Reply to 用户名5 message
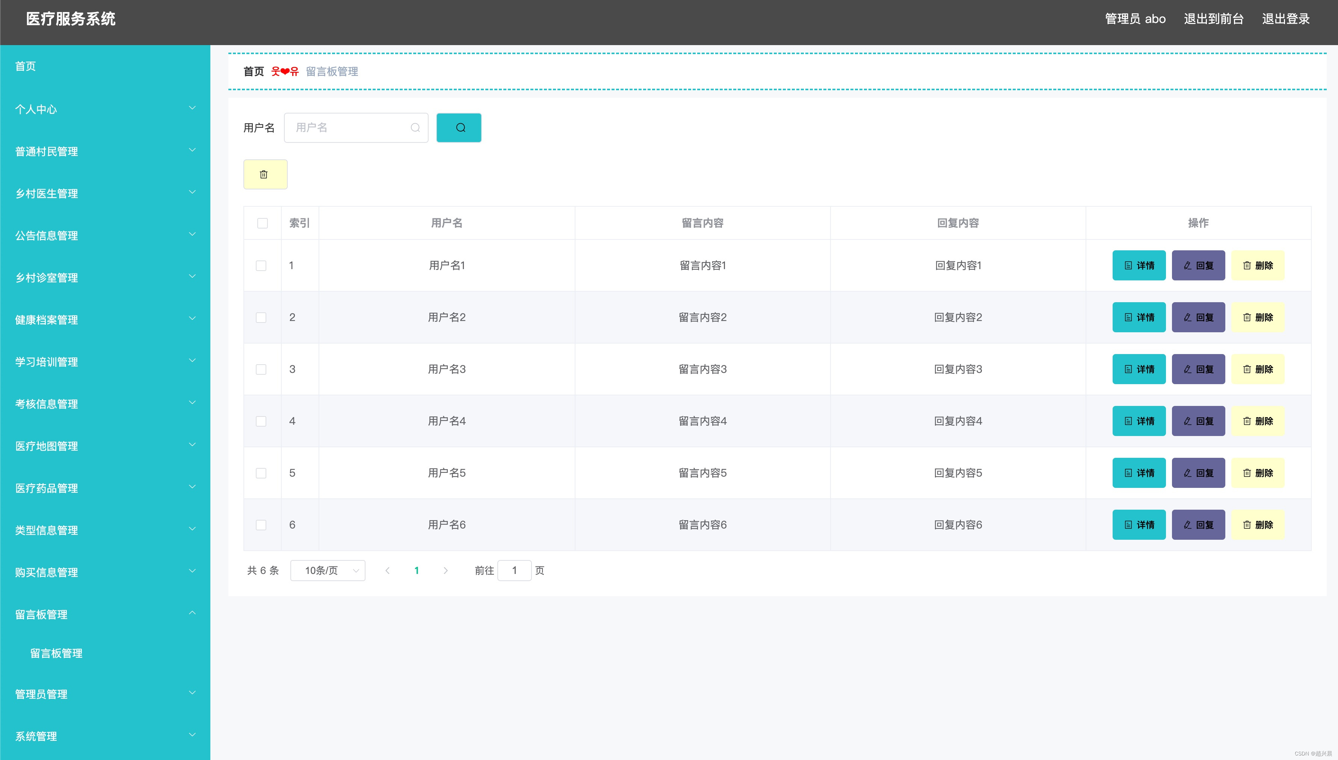1338x760 pixels. 1198,473
